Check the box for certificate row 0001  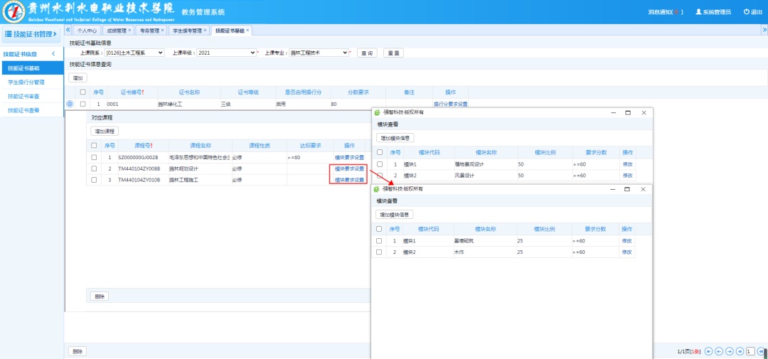[x=82, y=105]
